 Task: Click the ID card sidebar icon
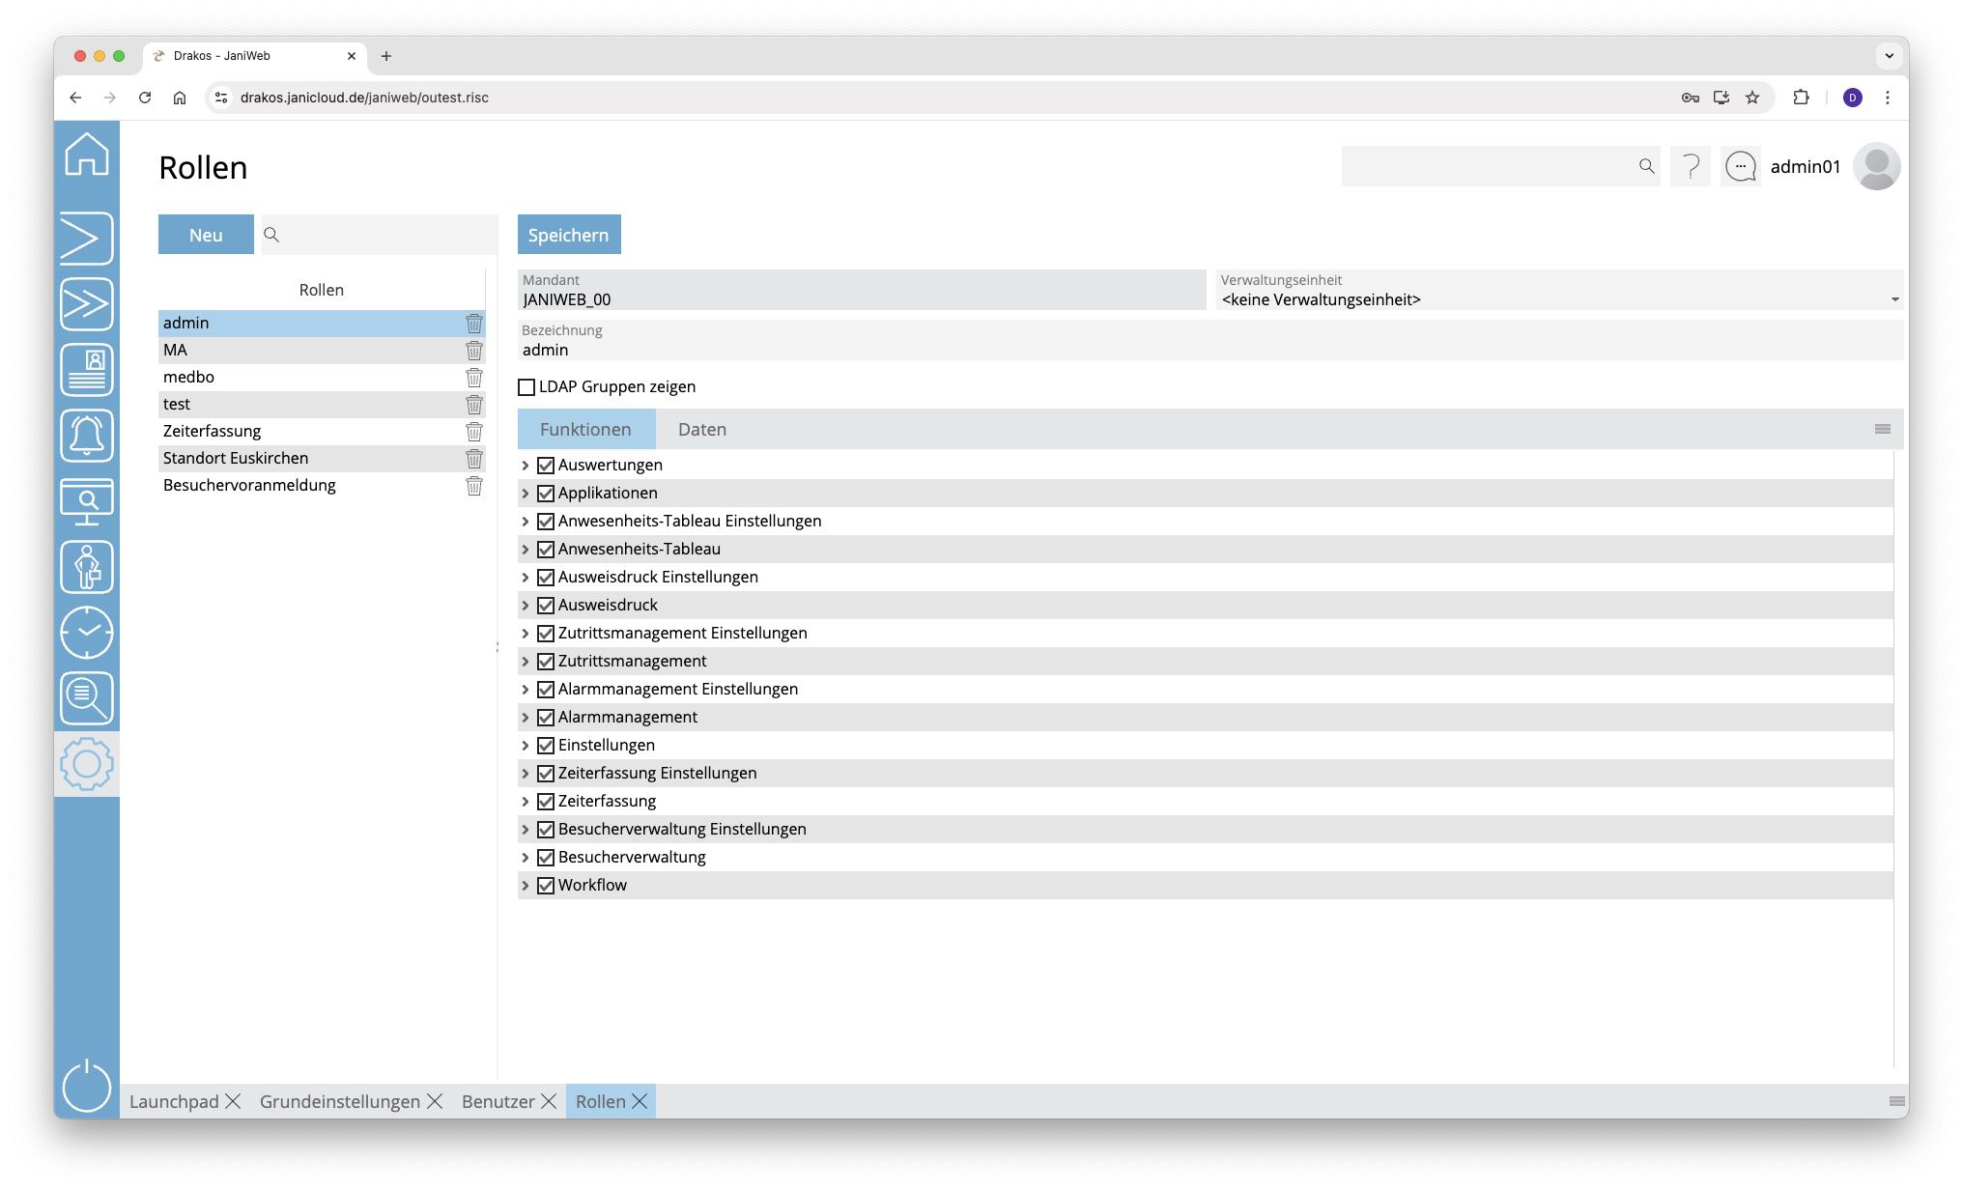87,370
